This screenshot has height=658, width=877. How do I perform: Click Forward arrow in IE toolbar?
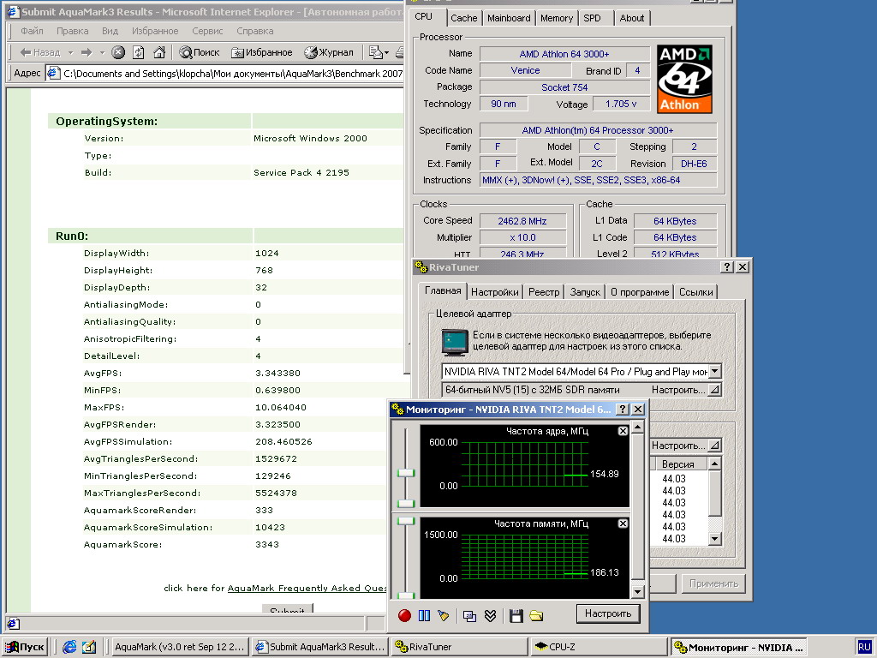[87, 52]
